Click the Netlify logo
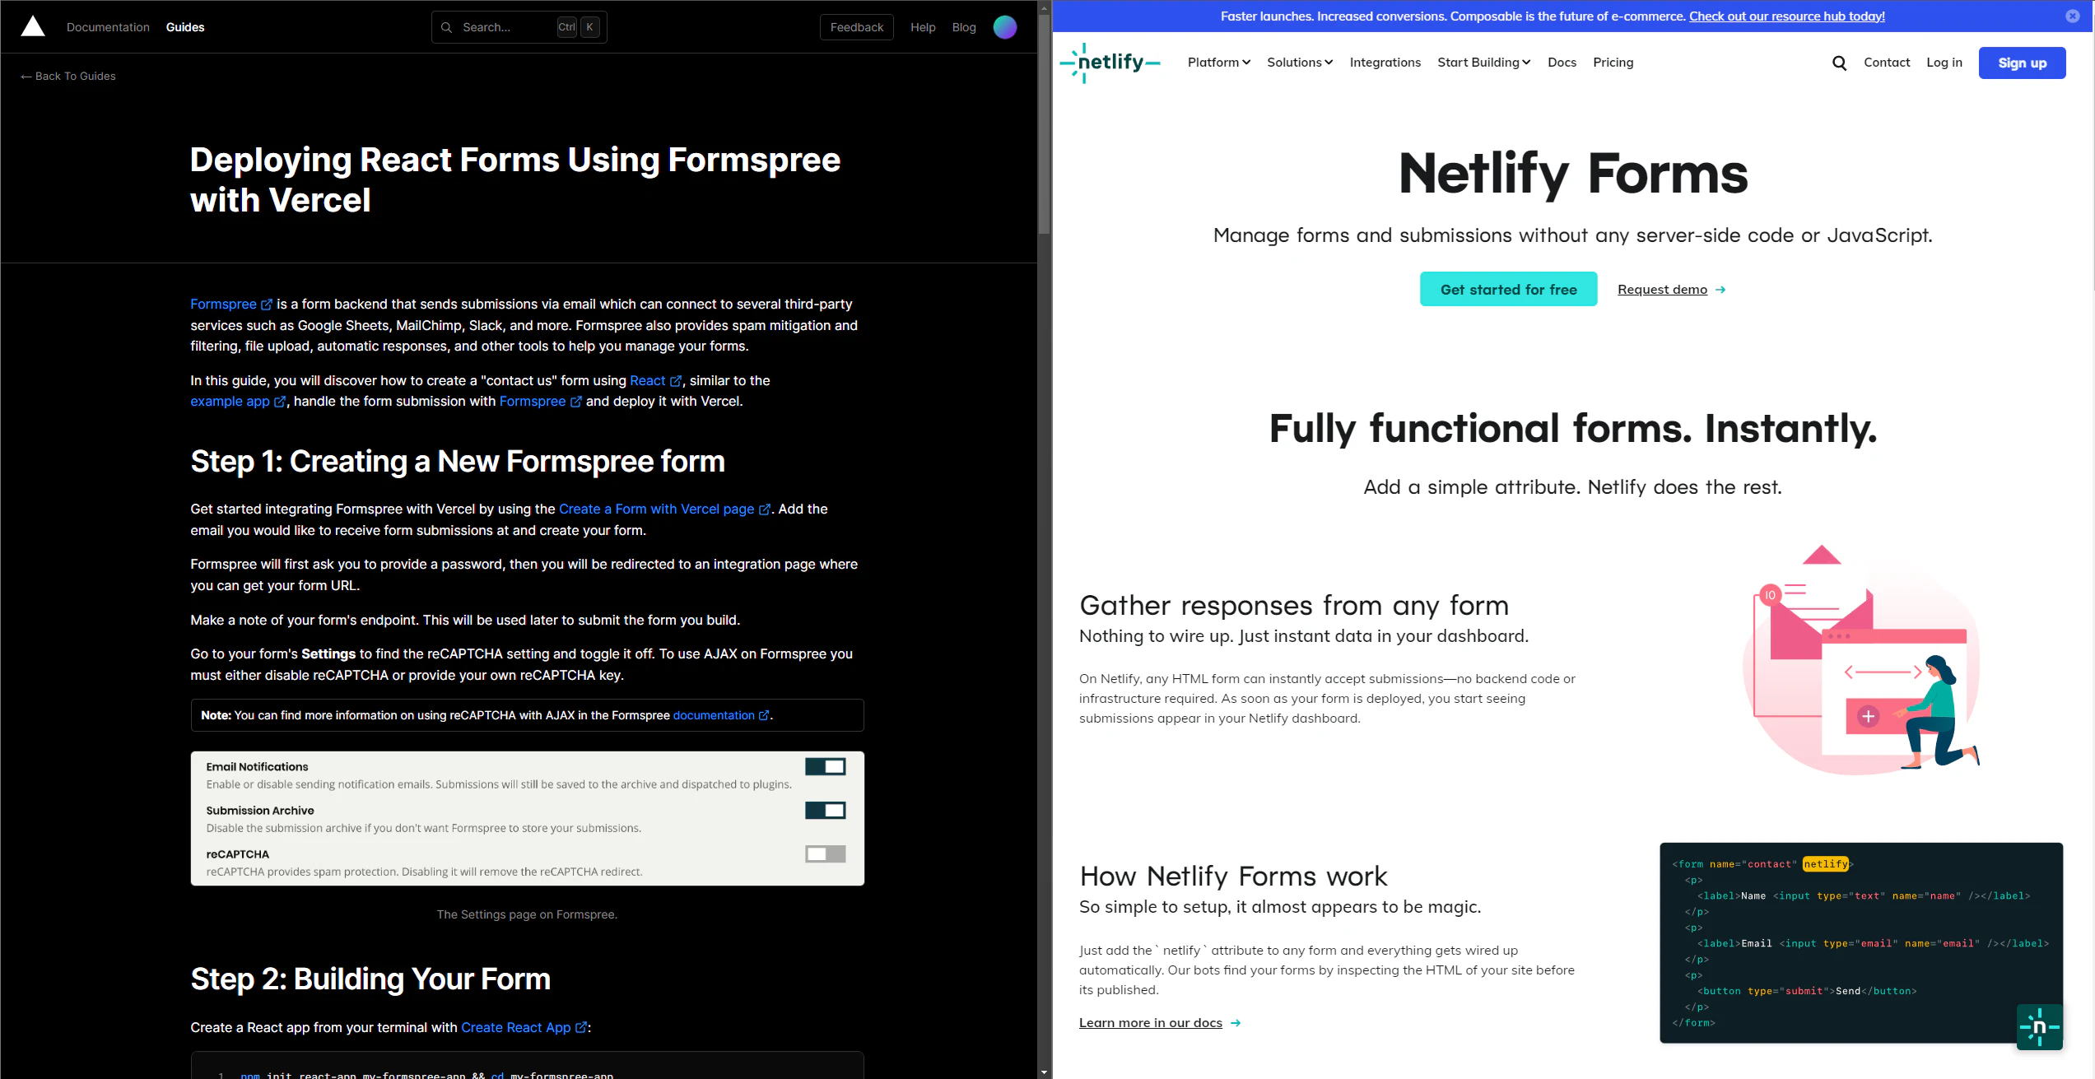 [1110, 63]
